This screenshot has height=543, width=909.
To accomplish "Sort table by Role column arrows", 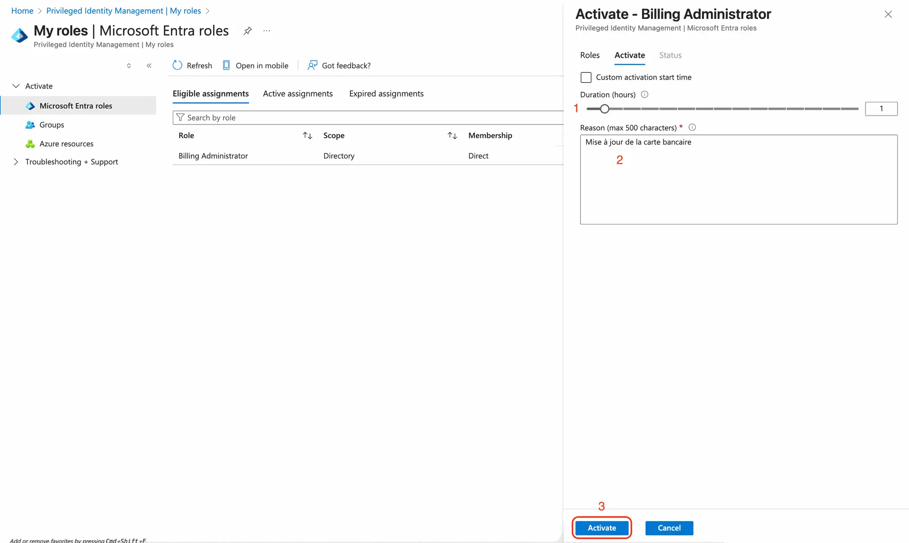I will 307,136.
